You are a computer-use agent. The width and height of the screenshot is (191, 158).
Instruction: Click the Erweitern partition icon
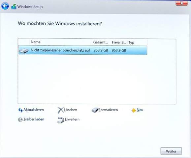[x=61, y=120]
